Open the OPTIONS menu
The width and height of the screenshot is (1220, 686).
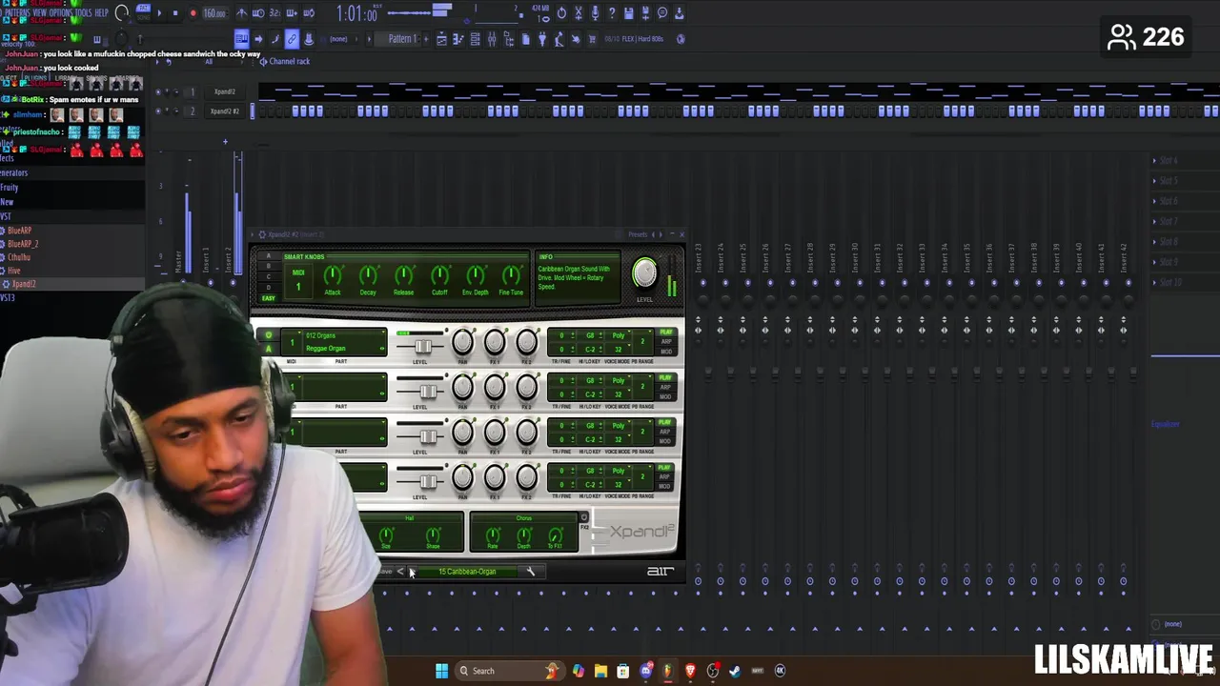pos(61,12)
